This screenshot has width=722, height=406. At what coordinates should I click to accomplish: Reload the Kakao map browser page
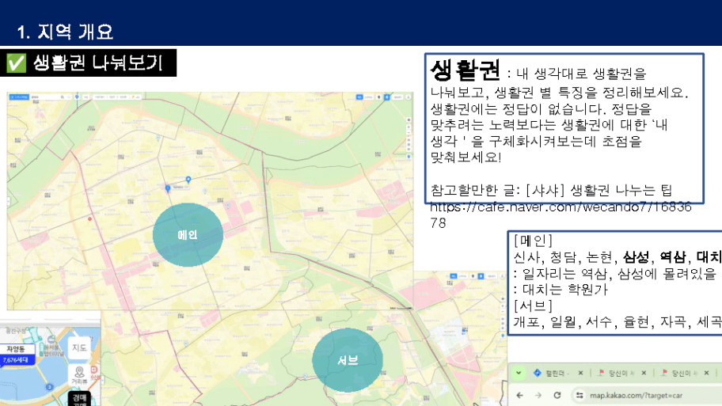(557, 395)
